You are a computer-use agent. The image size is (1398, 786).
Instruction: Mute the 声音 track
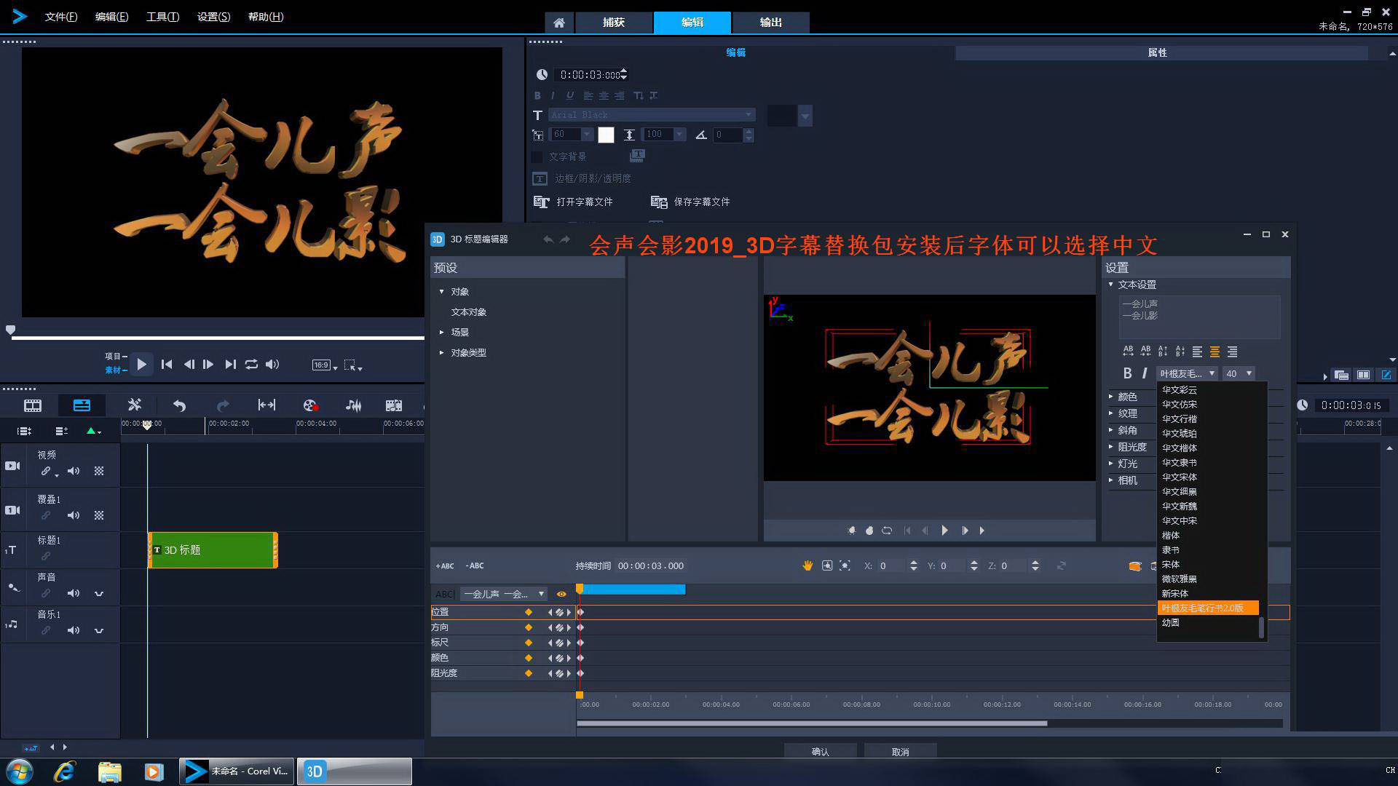74,593
